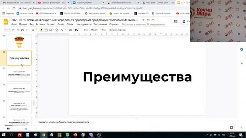The image size is (246, 138).
Task: Open the new slide layout dropdown arrow
Action: click(9, 30)
